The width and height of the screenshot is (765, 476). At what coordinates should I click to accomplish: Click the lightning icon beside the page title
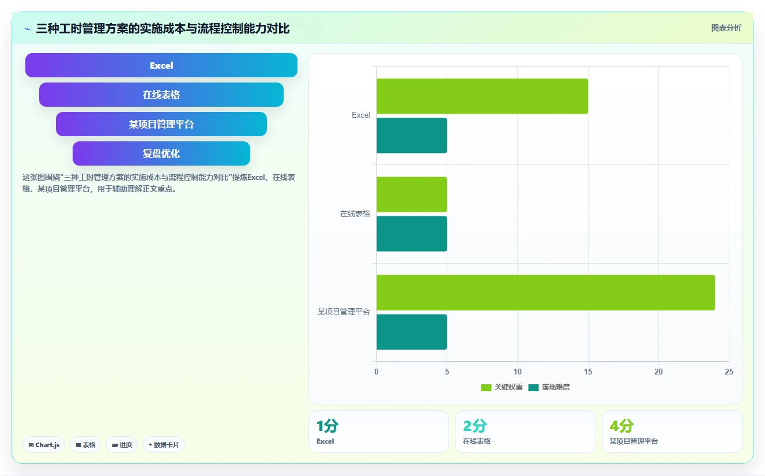[x=27, y=29]
